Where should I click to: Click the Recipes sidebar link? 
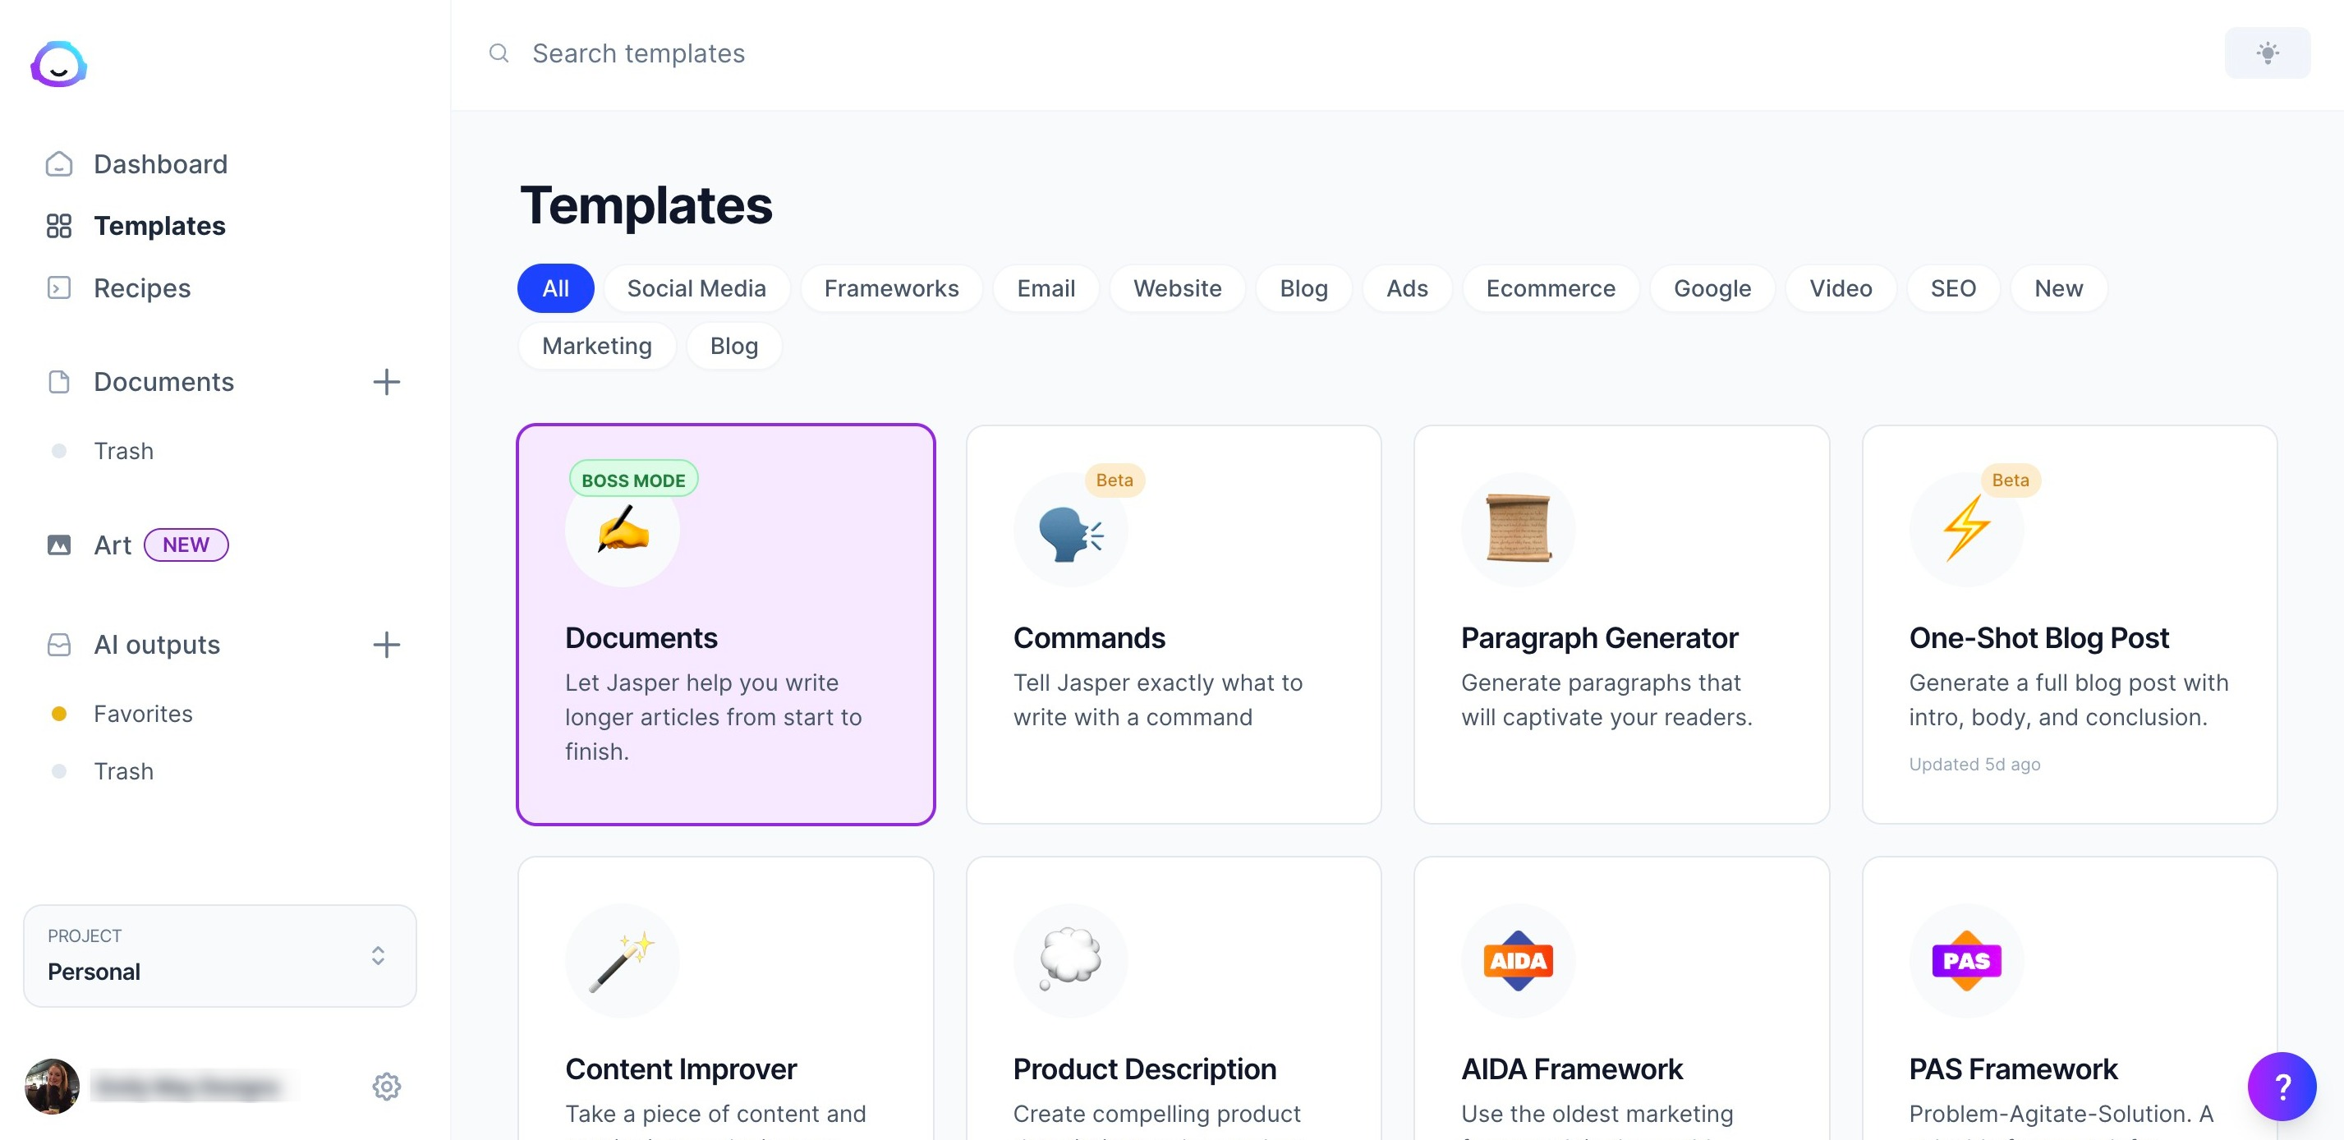(140, 285)
